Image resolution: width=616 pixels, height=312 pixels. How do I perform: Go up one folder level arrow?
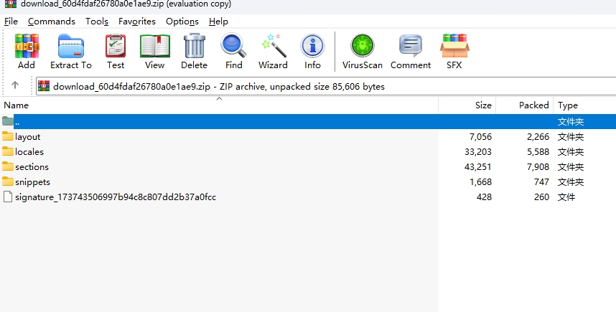point(15,86)
